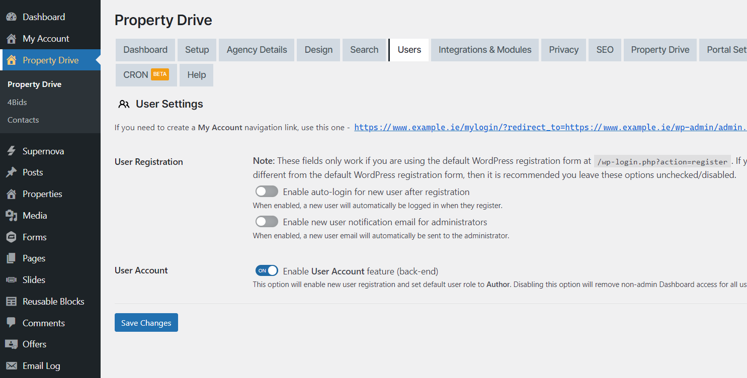Screen dimensions: 747x378
Task: Select the CRON beta tab
Action: pos(146,75)
